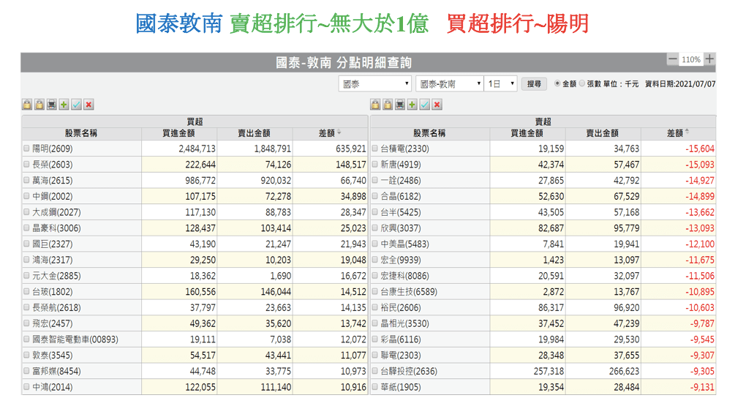Sort 買超 table by 差額 column header
735x417 pixels.
(329, 133)
